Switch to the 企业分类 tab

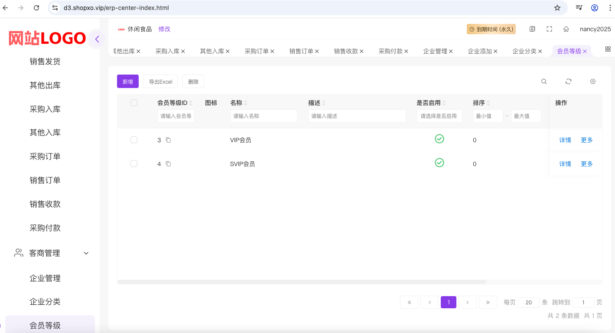[x=524, y=51]
